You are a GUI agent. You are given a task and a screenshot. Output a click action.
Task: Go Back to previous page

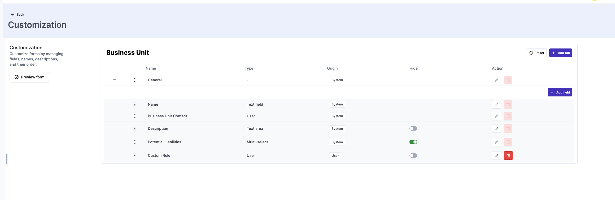tap(18, 15)
